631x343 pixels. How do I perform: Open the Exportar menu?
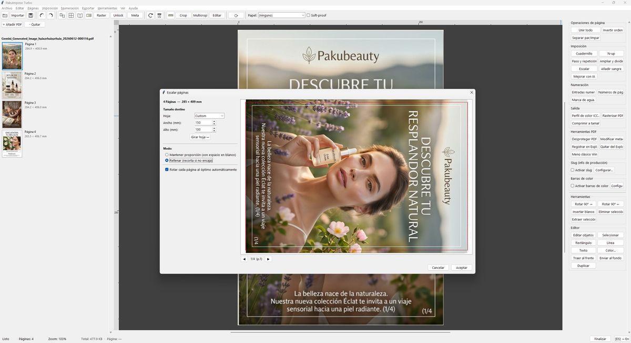tap(88, 8)
